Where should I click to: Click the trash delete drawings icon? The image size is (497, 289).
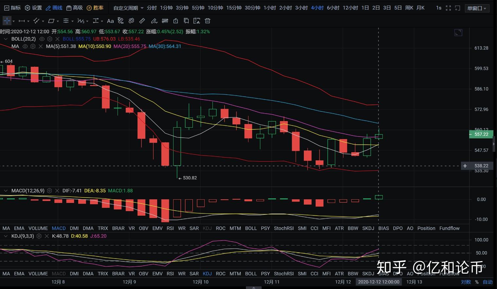click(x=207, y=21)
